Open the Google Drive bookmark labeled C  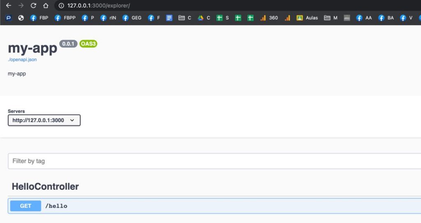click(x=204, y=18)
